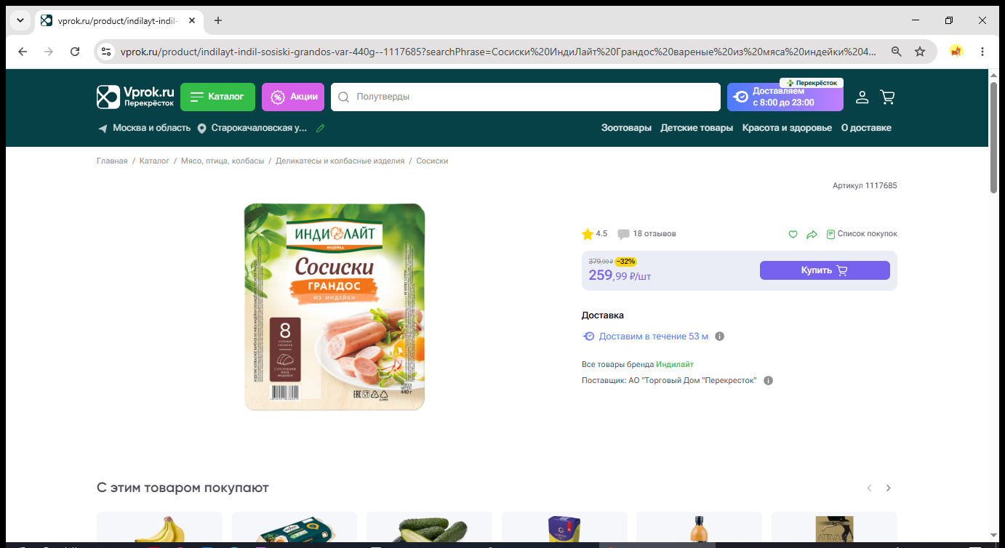
Task: Open the Красота и здоровье menu item
Action: [787, 128]
